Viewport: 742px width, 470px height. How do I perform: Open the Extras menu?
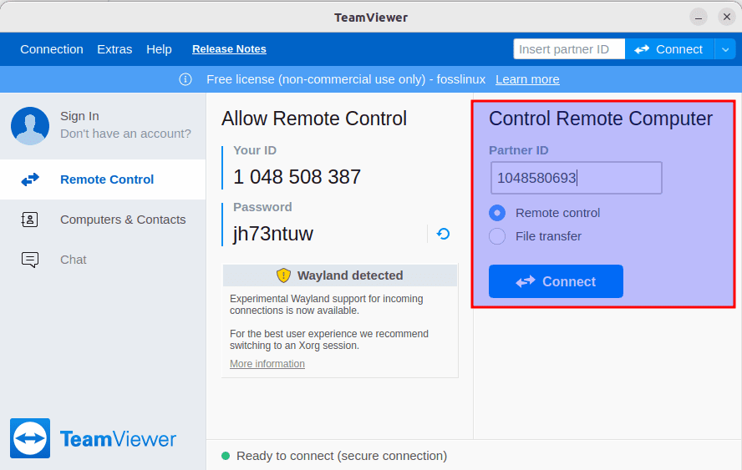[x=114, y=49]
